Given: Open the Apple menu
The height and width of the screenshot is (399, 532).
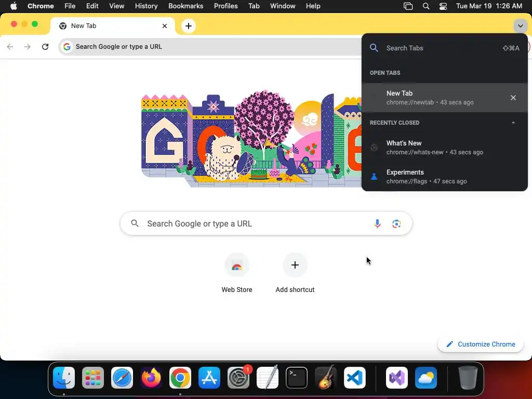Looking at the screenshot, I should [x=14, y=6].
